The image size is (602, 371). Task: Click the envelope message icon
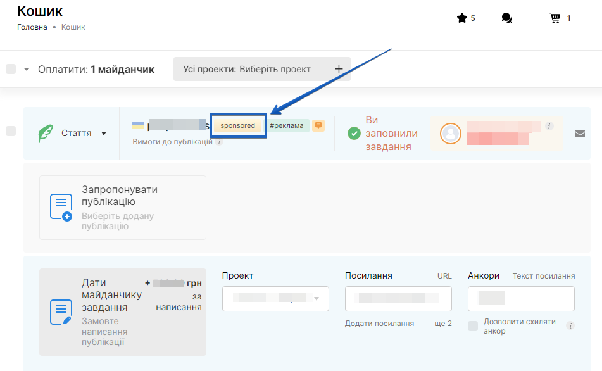pos(580,134)
